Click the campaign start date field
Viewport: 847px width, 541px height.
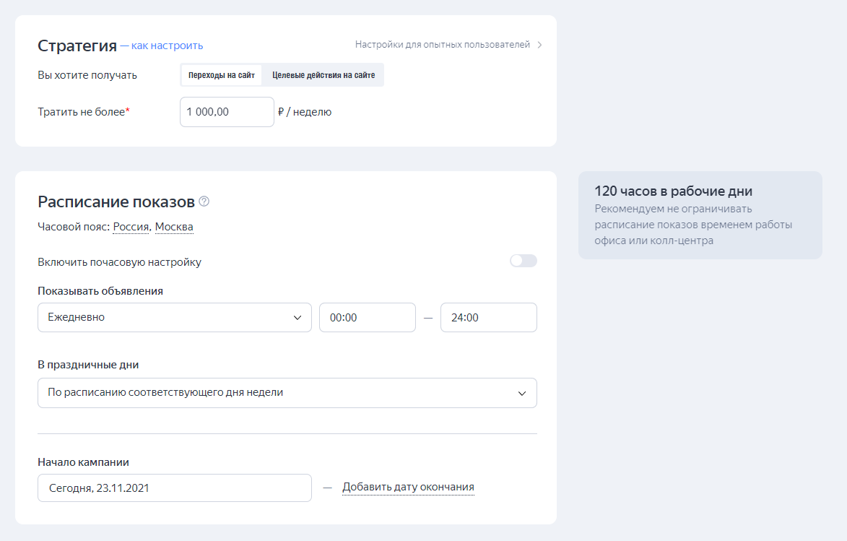(x=175, y=488)
